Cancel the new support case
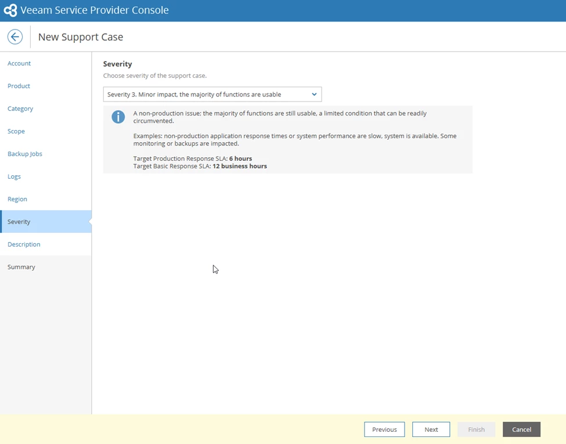 point(522,429)
